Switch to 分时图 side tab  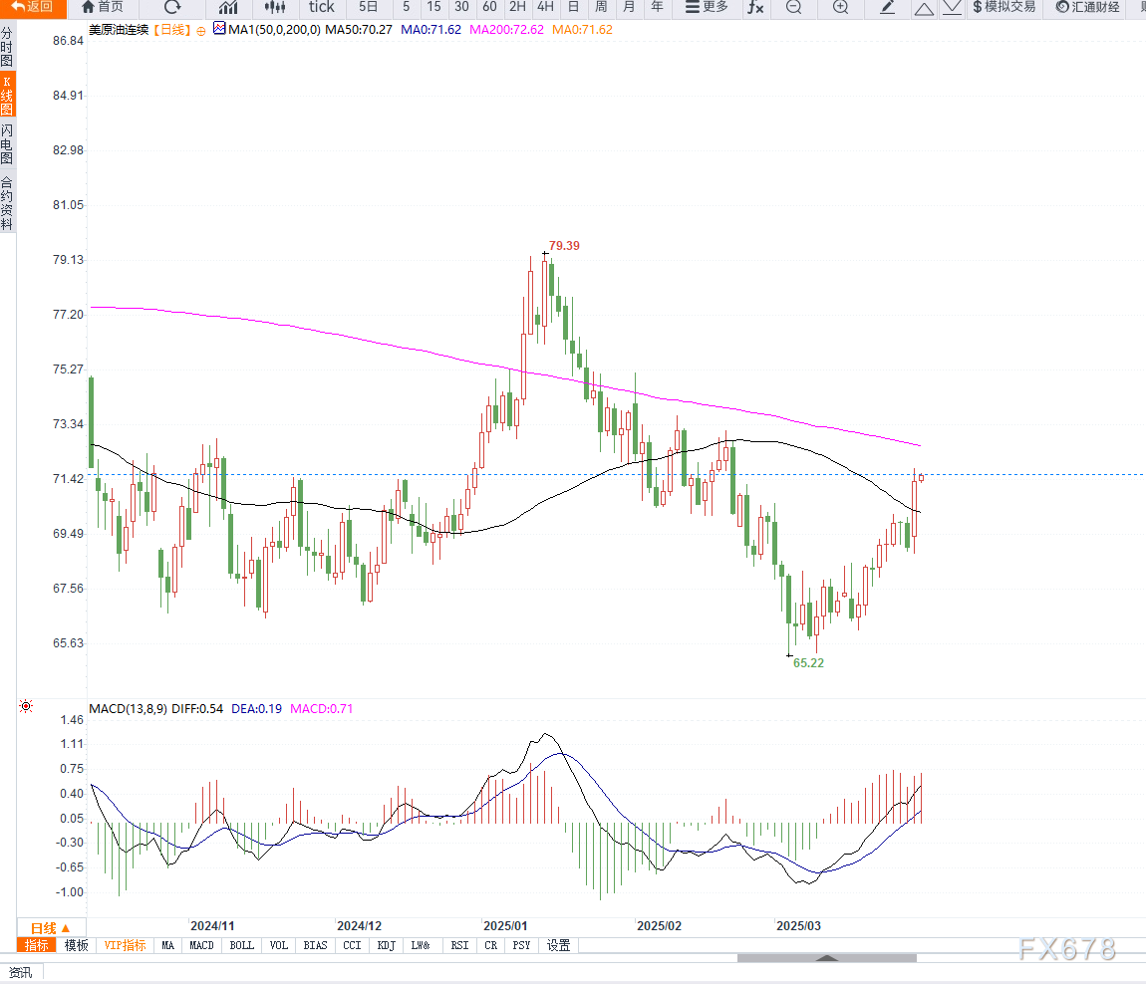[x=7, y=47]
